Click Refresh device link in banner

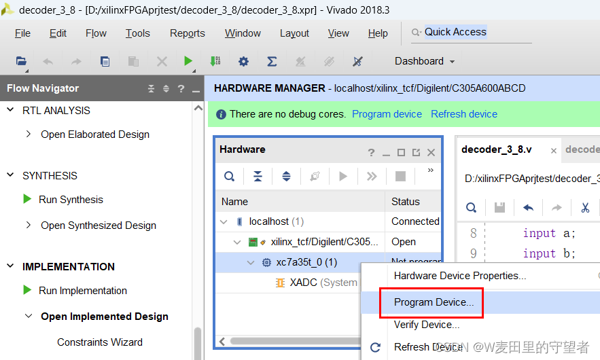point(464,114)
